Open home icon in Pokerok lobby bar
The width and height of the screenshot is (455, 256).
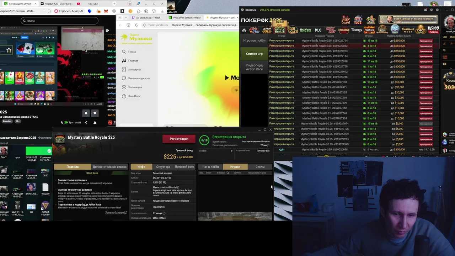coord(244,30)
